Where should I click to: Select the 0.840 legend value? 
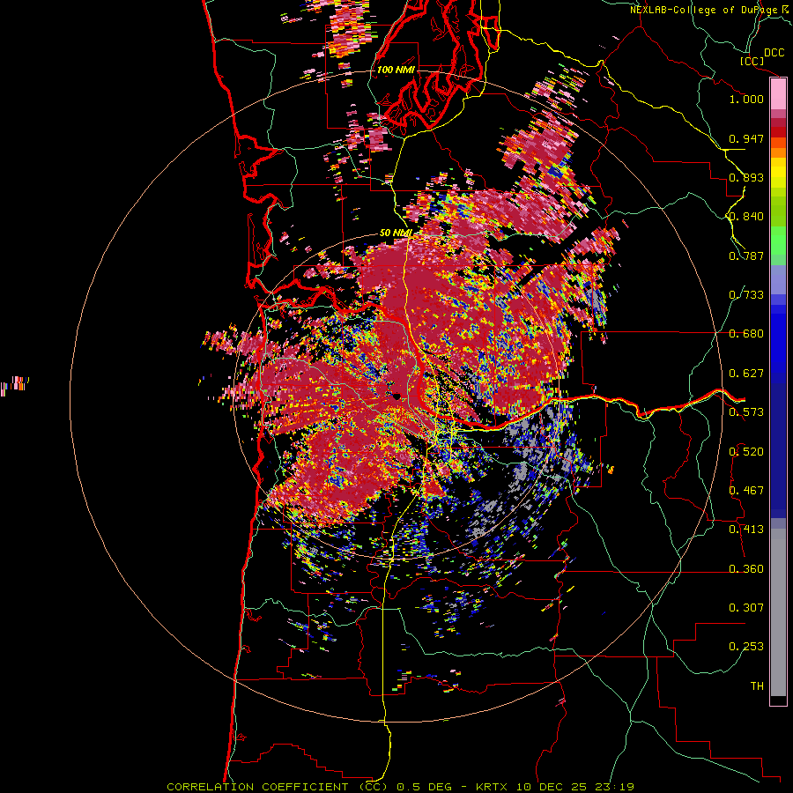pyautogui.click(x=746, y=217)
